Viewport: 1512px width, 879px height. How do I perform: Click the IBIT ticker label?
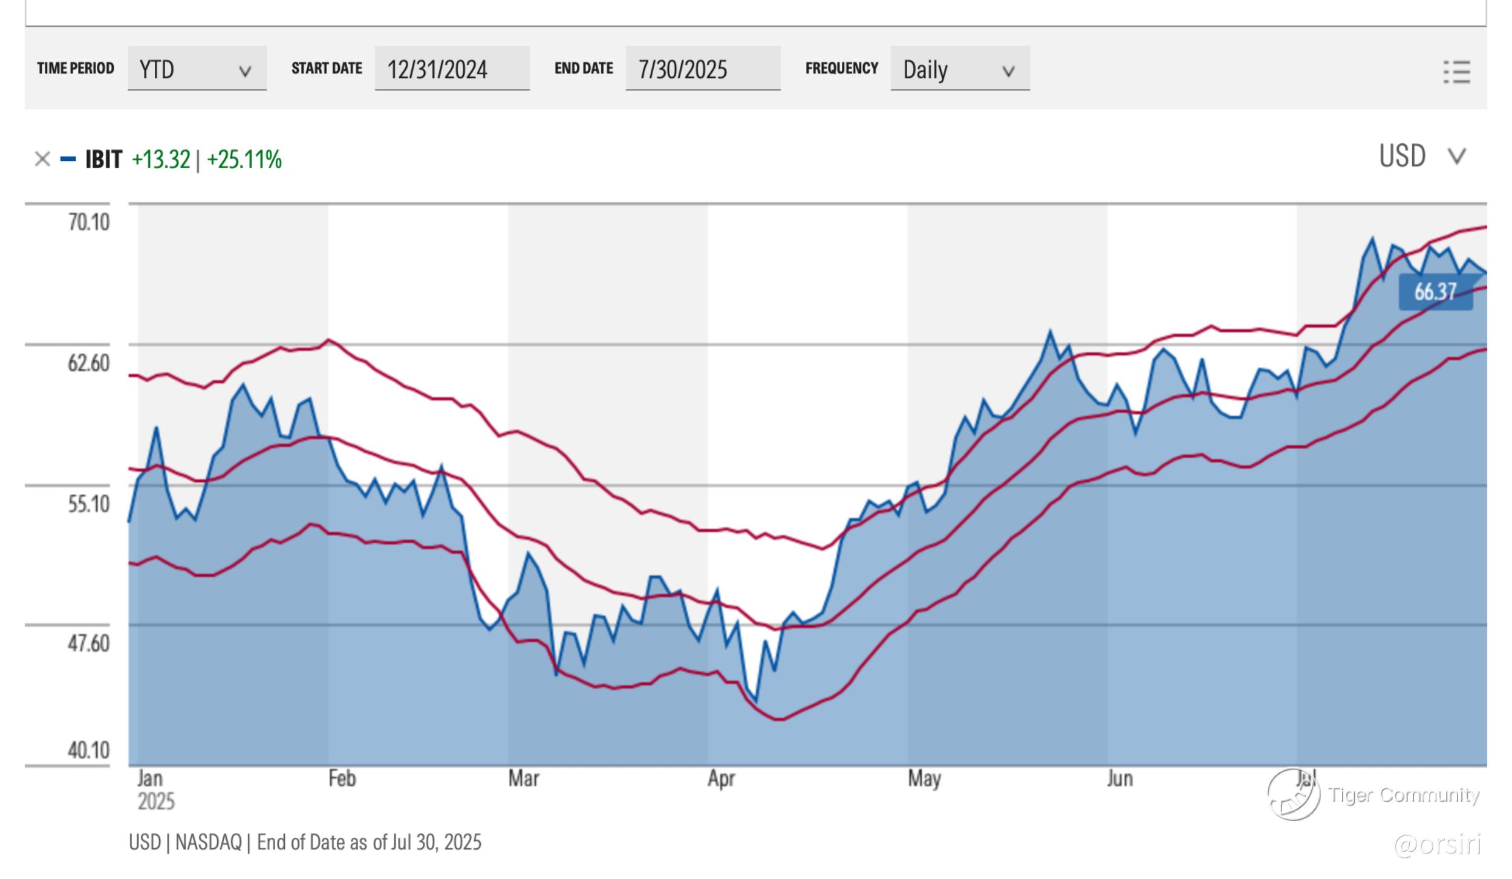tap(103, 160)
